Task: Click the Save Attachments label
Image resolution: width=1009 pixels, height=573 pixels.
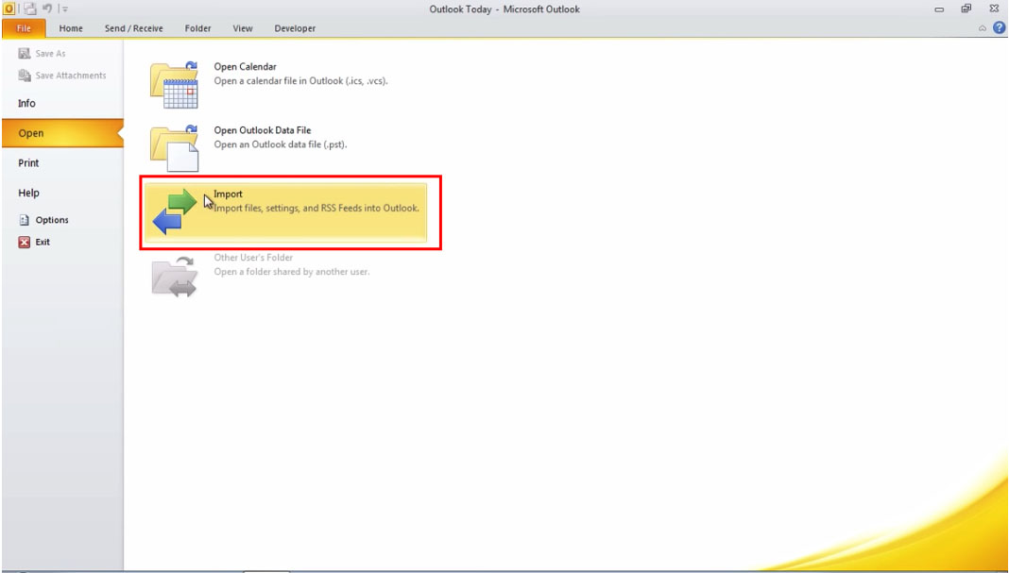Action: [71, 76]
